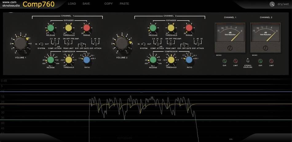Click the waveform level history graph
This screenshot has width=292, height=142.
tap(146, 110)
